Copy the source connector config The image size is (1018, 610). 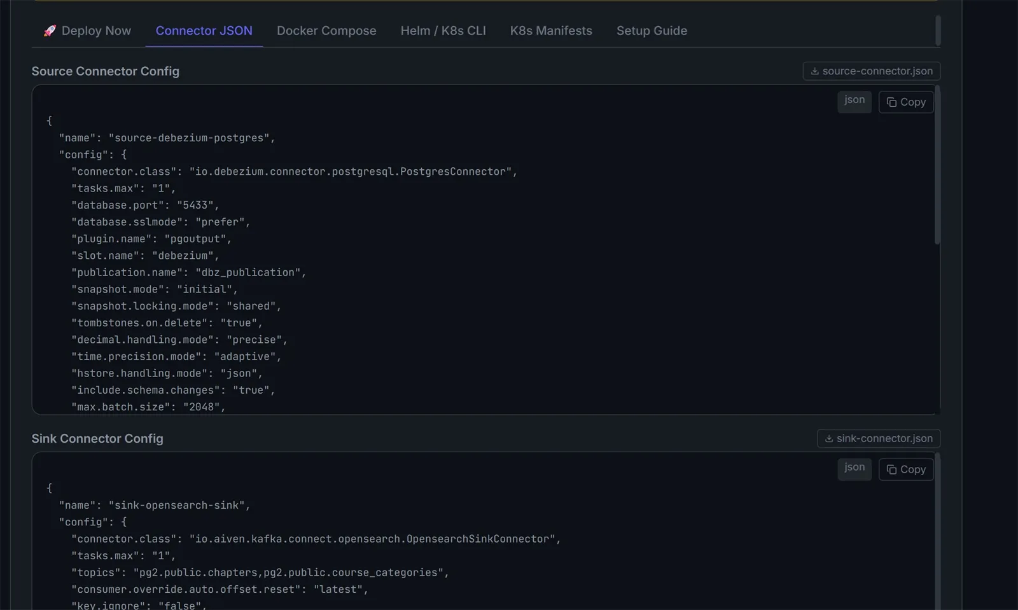(905, 102)
